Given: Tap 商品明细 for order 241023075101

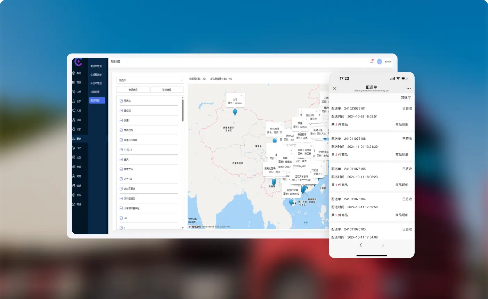Looking at the screenshot, I should pos(402,124).
